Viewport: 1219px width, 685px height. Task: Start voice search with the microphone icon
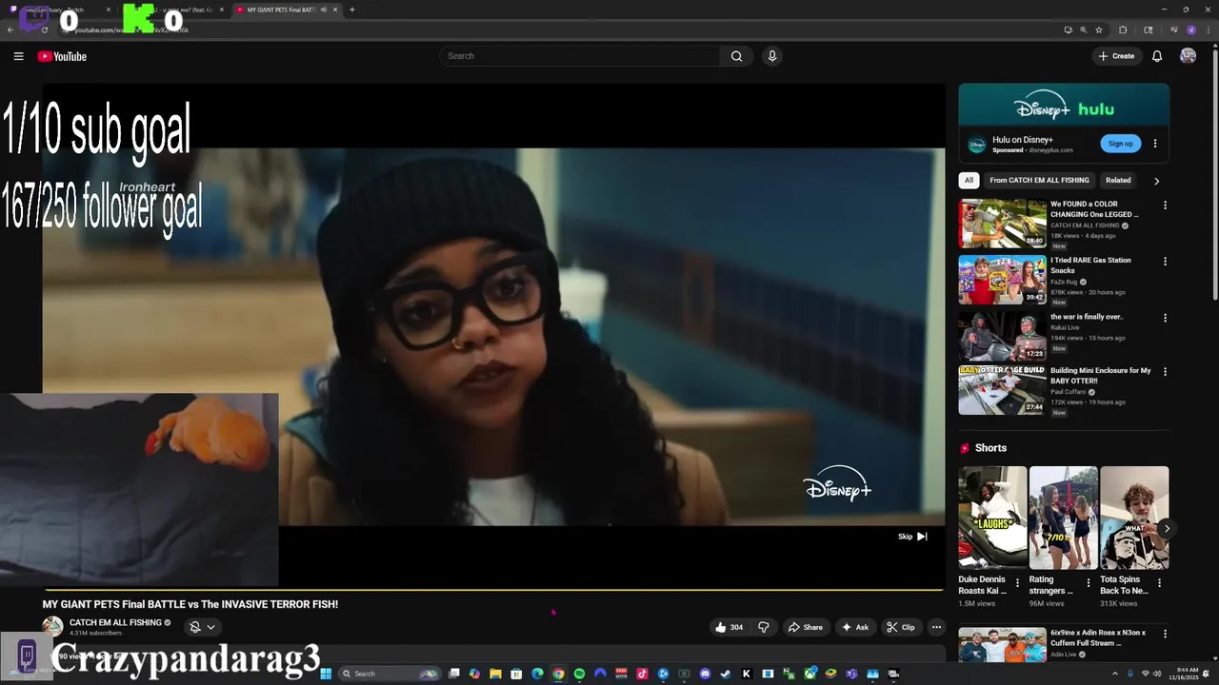tap(772, 56)
